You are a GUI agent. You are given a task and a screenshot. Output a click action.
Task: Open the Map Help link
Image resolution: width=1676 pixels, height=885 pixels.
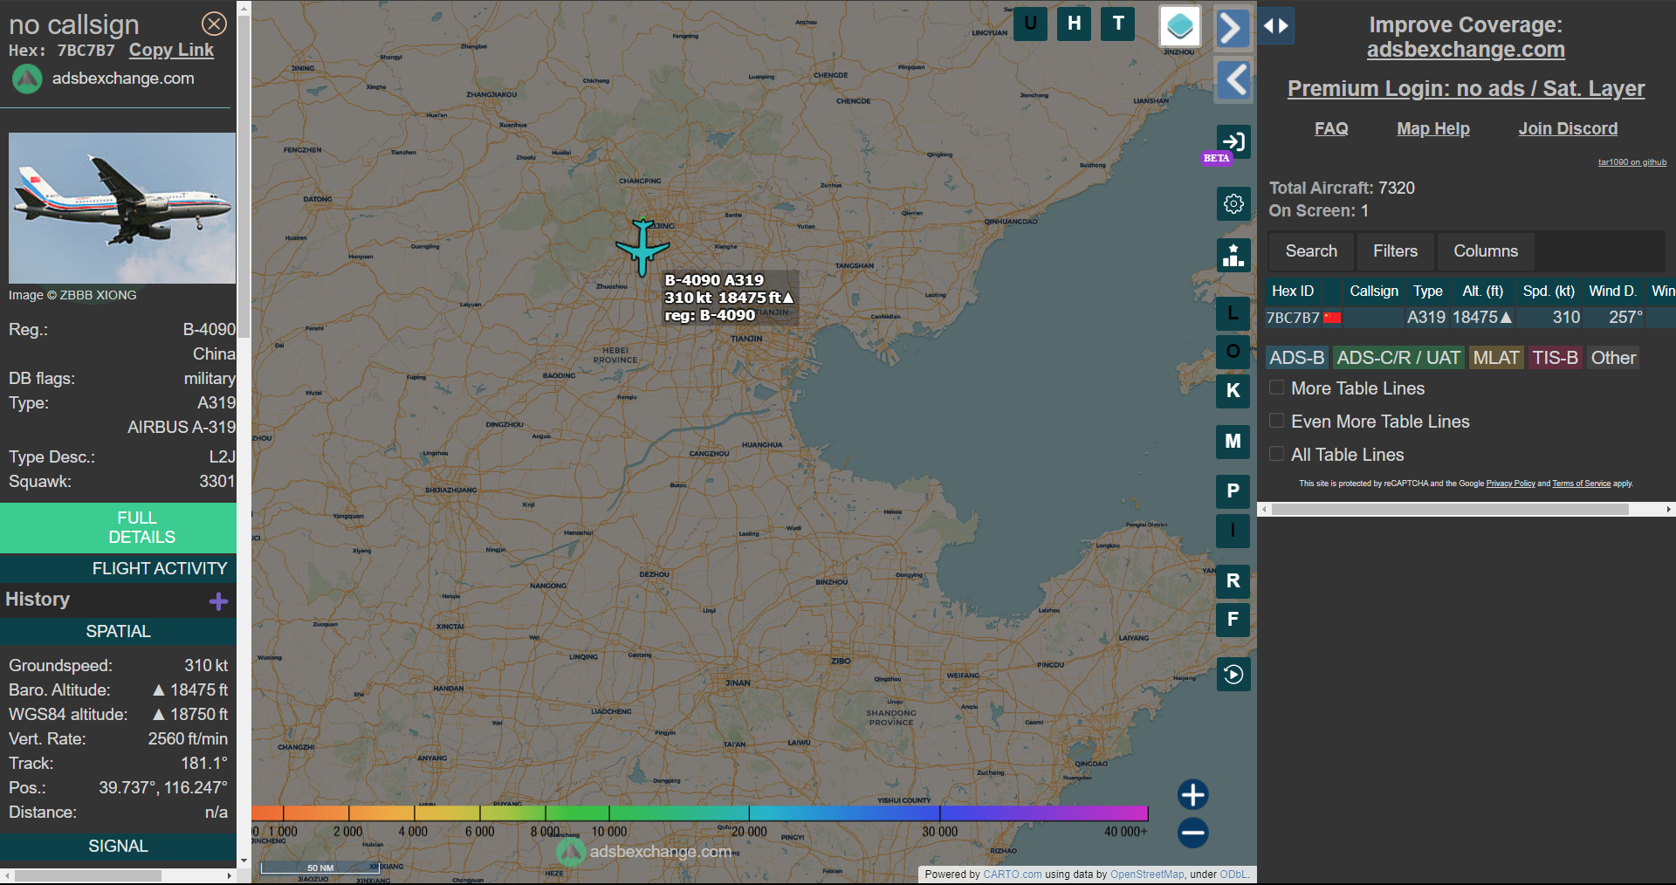[x=1432, y=128]
